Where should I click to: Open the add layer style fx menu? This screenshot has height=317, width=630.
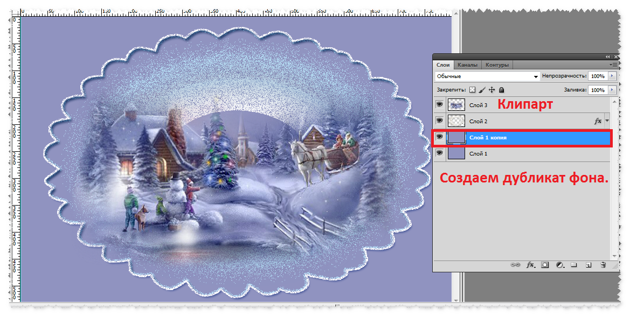tap(531, 265)
